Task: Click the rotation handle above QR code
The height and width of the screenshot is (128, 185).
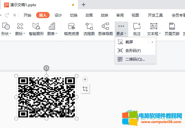Action: click(x=46, y=68)
